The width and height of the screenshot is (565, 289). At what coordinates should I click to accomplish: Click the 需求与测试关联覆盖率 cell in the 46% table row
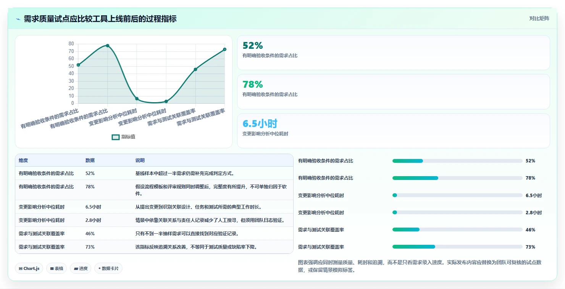click(42, 234)
